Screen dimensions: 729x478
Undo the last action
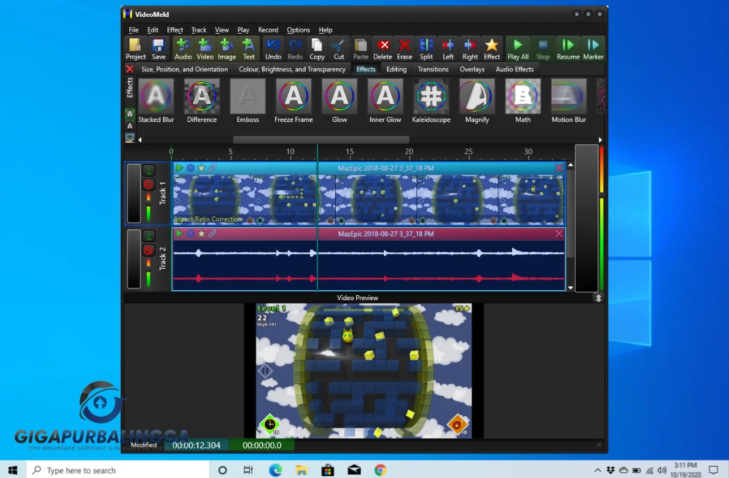point(273,49)
